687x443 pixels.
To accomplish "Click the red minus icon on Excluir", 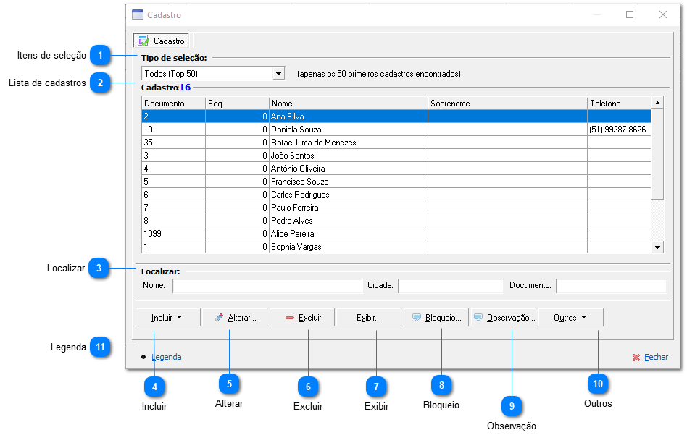I will coord(290,318).
